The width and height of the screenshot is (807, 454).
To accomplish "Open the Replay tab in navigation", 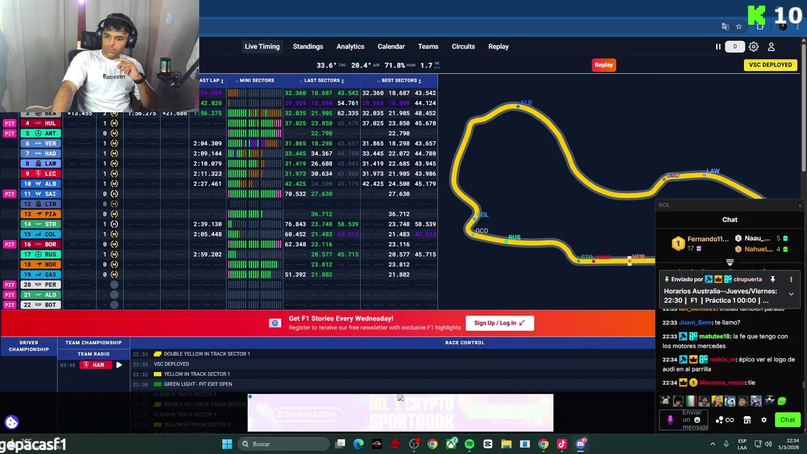I will (498, 47).
